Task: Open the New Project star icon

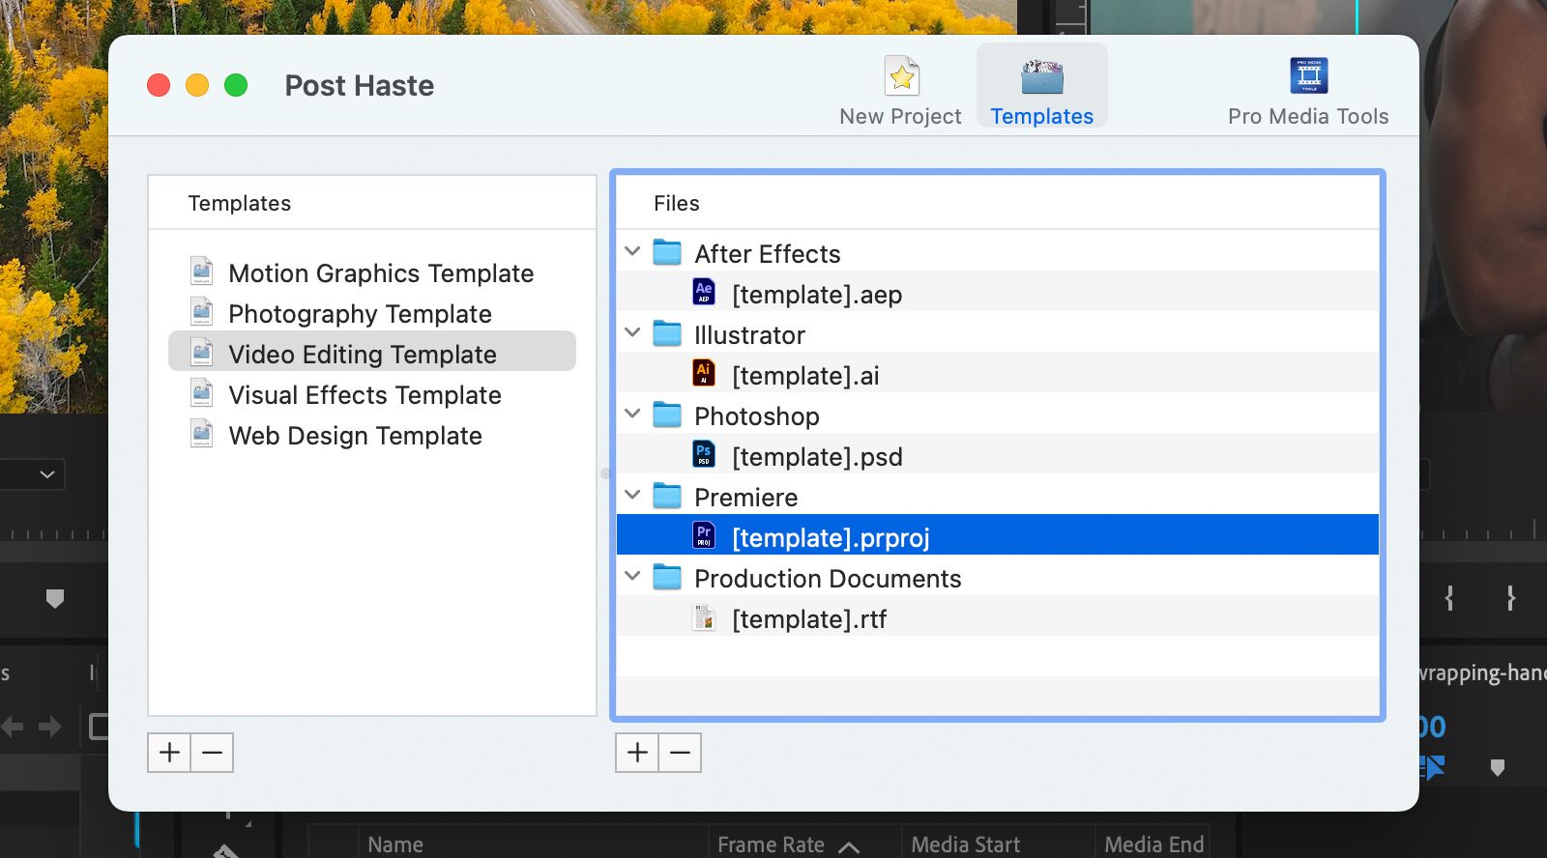Action: [901, 76]
